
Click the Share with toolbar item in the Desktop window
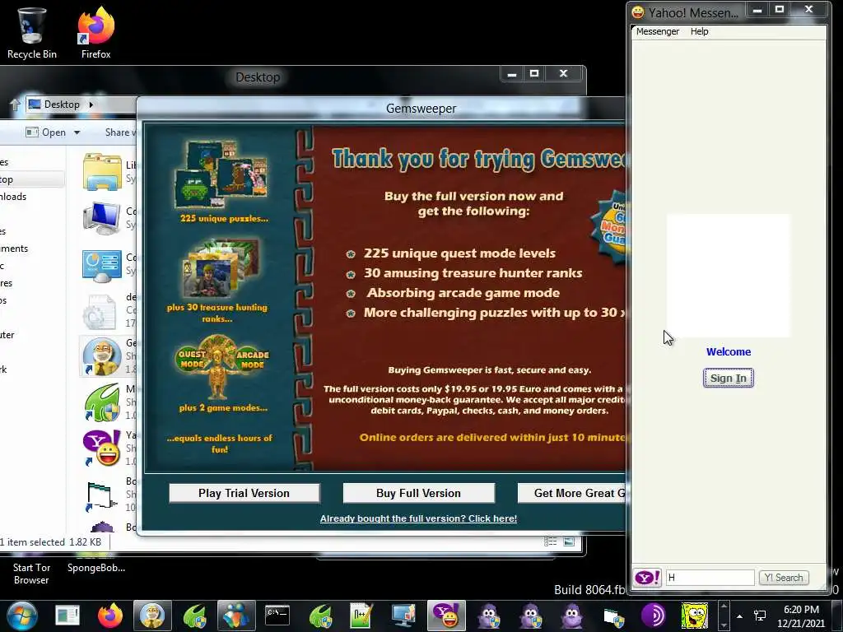point(120,132)
